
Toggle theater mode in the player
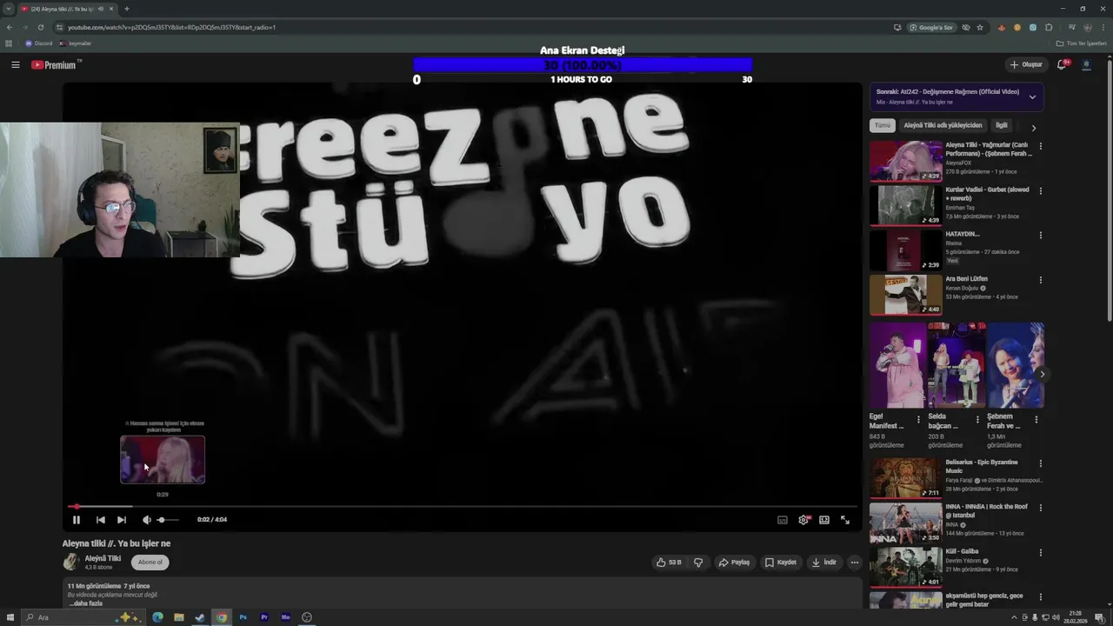click(824, 520)
